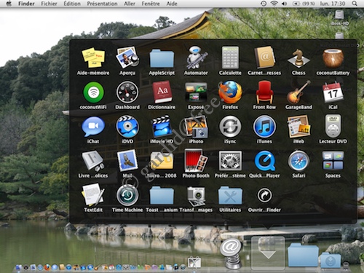Launch QuickTime Player

tap(264, 161)
